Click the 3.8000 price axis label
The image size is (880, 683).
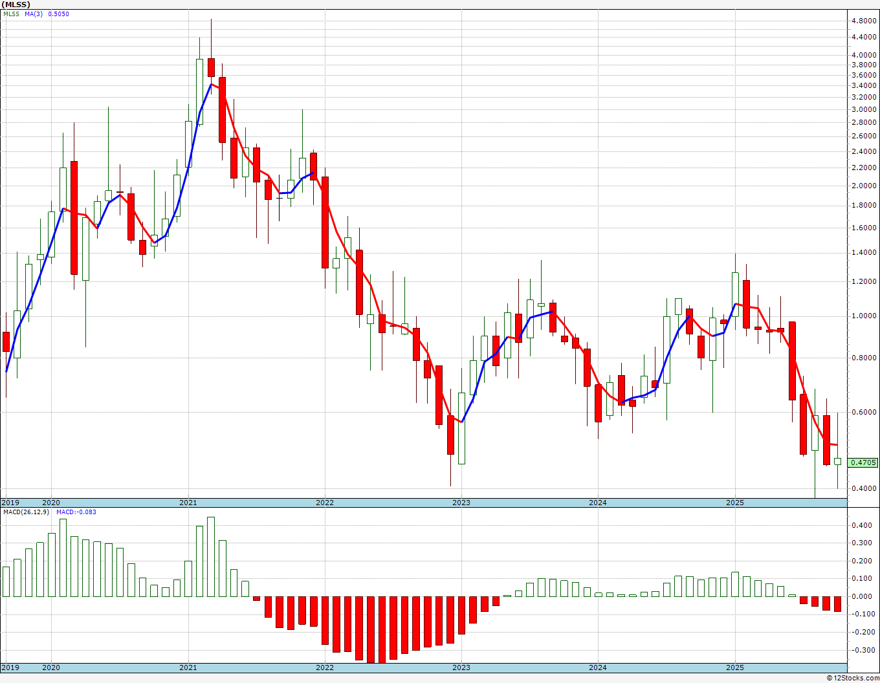click(x=864, y=65)
